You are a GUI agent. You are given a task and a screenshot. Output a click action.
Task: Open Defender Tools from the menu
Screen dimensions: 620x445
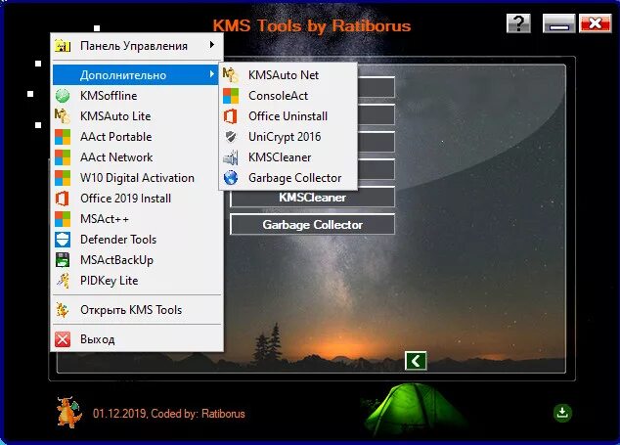pos(137,240)
